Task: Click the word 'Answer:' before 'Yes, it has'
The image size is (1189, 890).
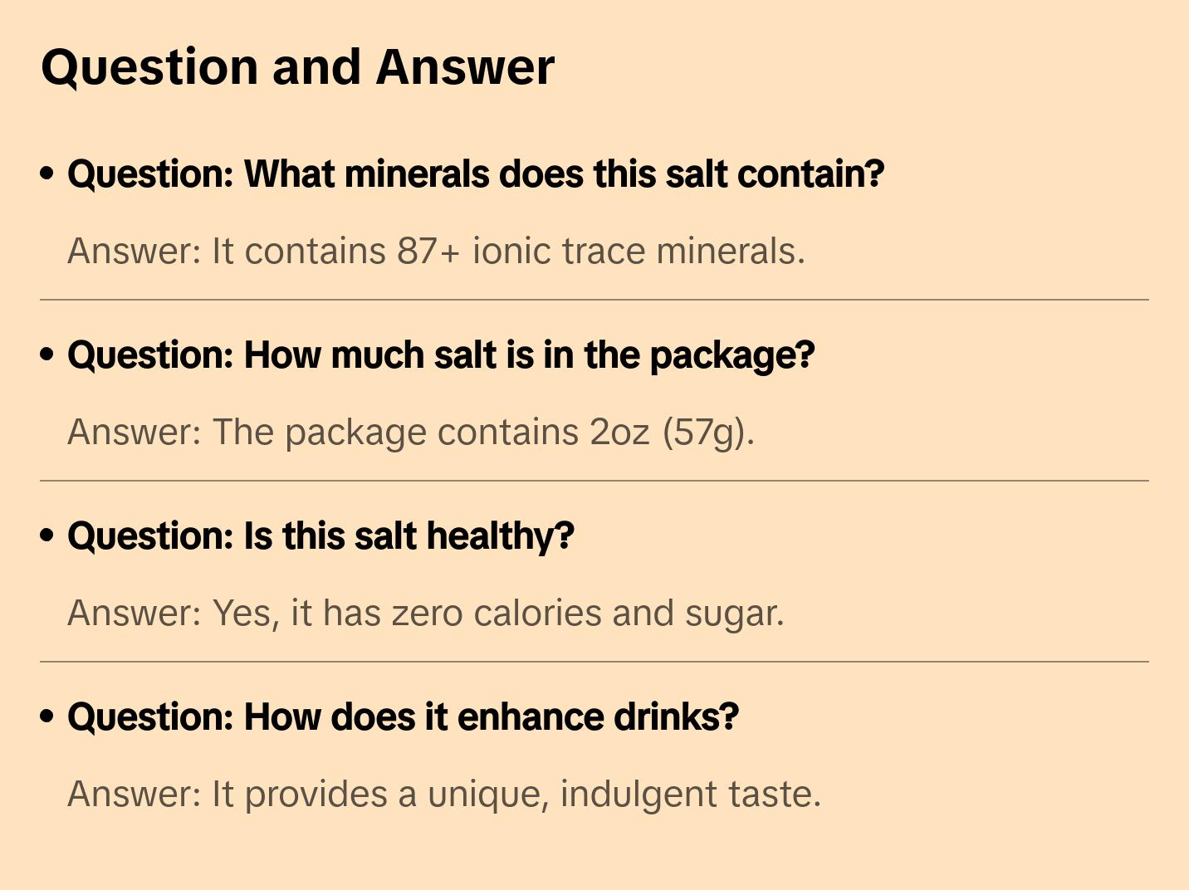Action: coord(135,613)
